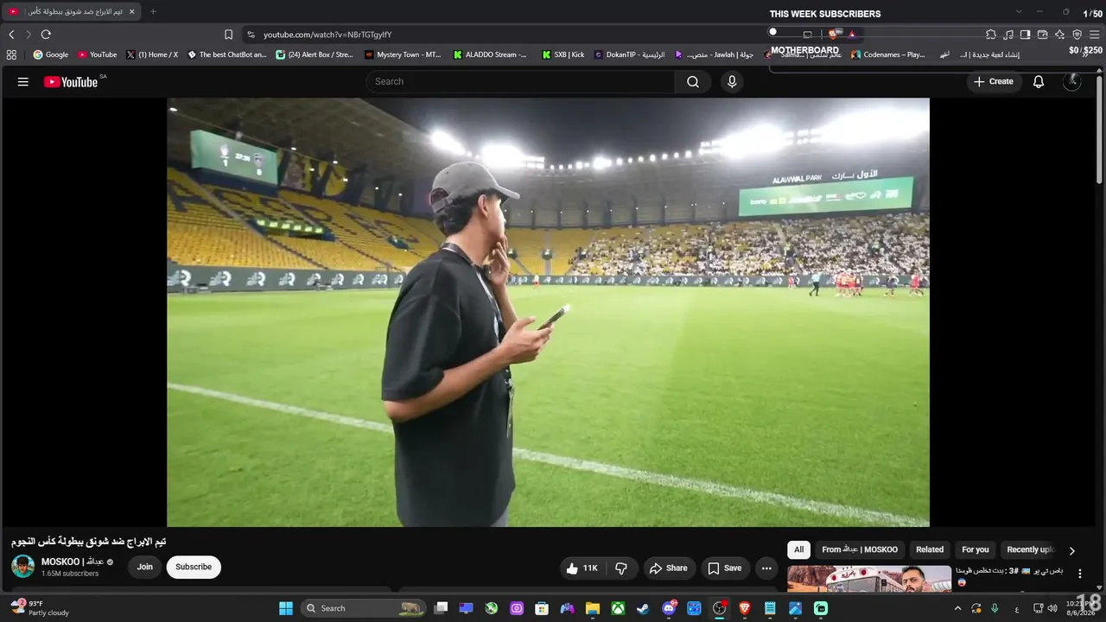Reload the current page
The width and height of the screenshot is (1106, 622).
click(46, 35)
